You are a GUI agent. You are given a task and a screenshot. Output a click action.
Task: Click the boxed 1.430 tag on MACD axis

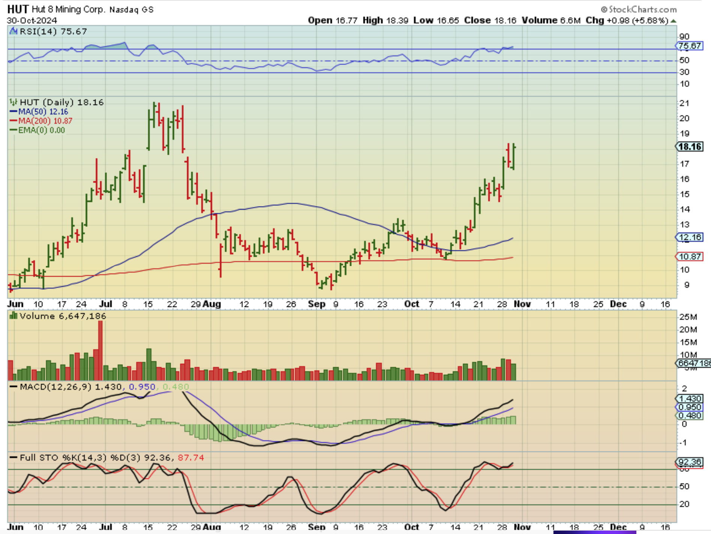[689, 399]
